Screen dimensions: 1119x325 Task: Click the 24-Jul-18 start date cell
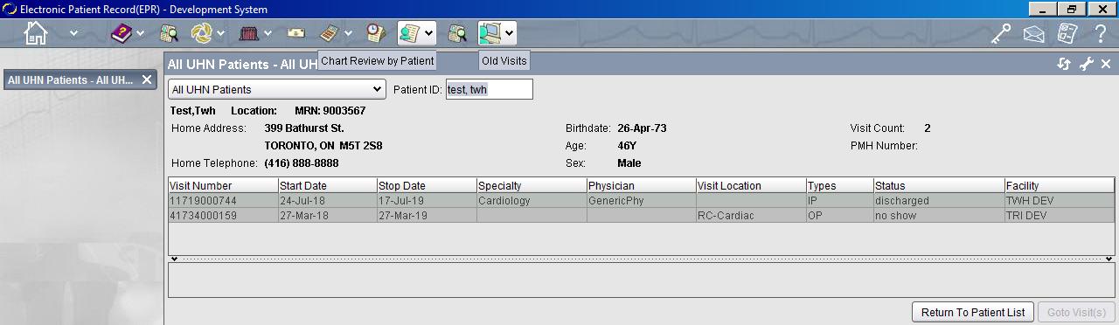(x=327, y=201)
